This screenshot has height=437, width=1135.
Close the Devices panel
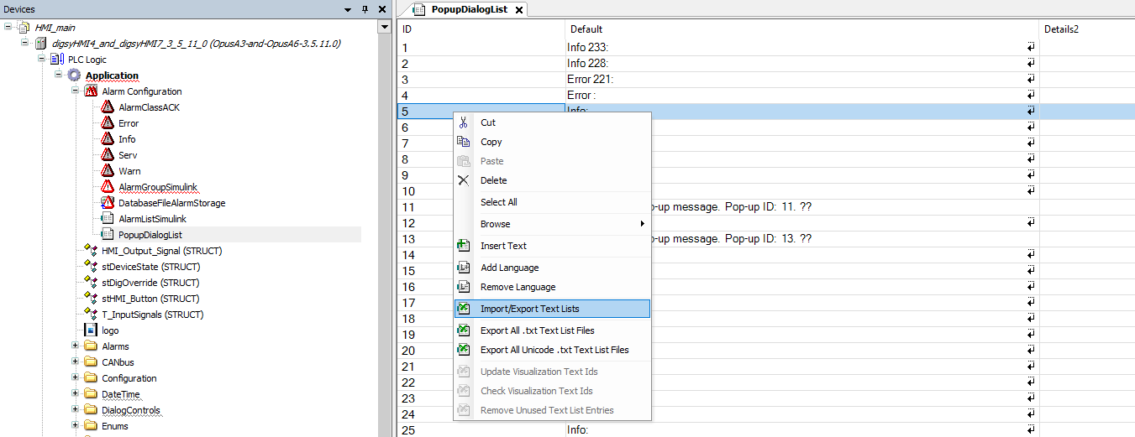381,9
